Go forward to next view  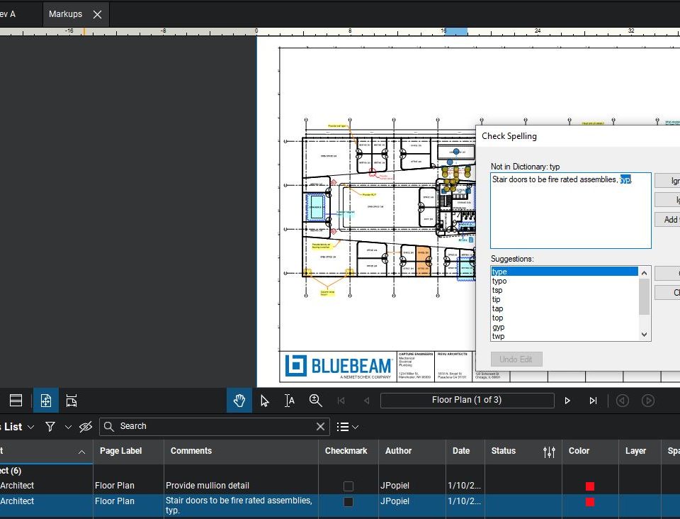648,401
